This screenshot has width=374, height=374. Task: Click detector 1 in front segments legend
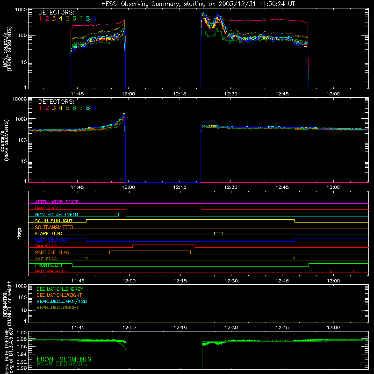[x=40, y=19]
